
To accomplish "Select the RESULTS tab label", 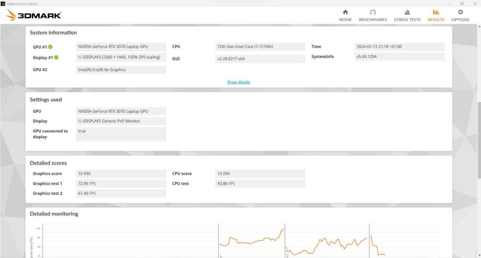I will 436,20.
